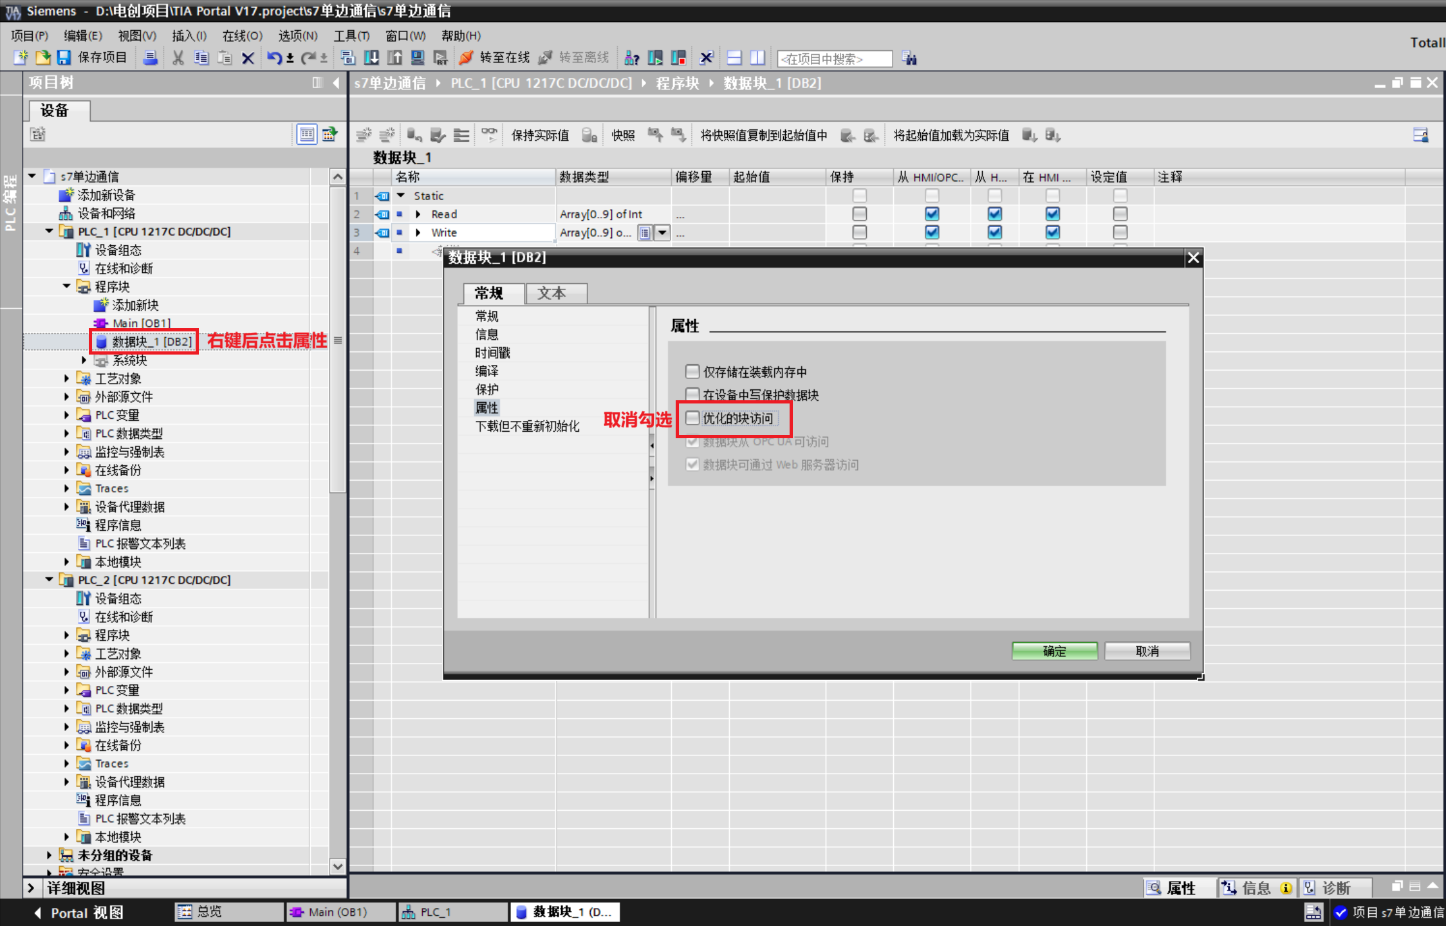Click the 确定 button
This screenshot has height=926, width=1446.
click(x=1054, y=651)
